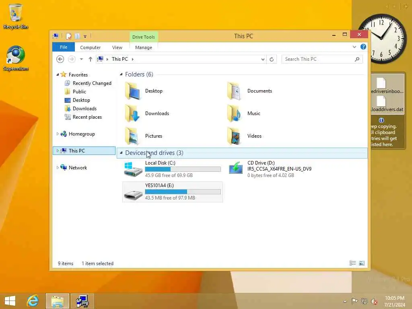Image resolution: width=412 pixels, height=309 pixels.
Task: Select the CD Drive (D:) icon
Action: click(x=236, y=168)
